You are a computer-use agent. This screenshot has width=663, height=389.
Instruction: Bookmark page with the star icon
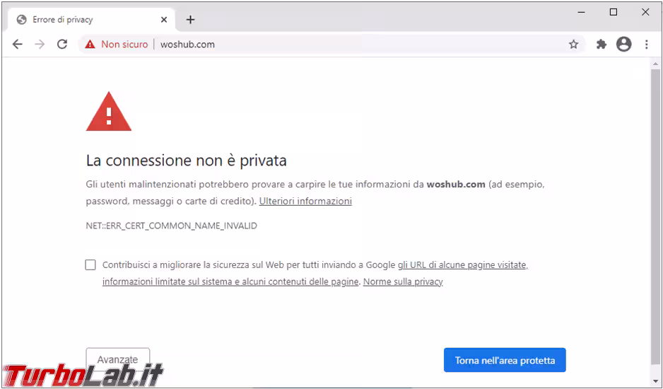click(x=573, y=44)
